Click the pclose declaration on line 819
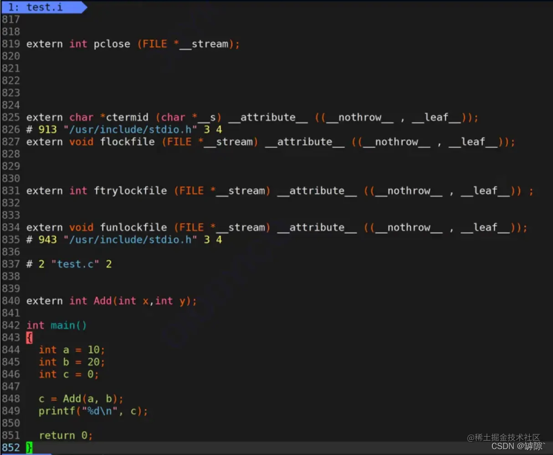Image resolution: width=553 pixels, height=455 pixels. (133, 44)
